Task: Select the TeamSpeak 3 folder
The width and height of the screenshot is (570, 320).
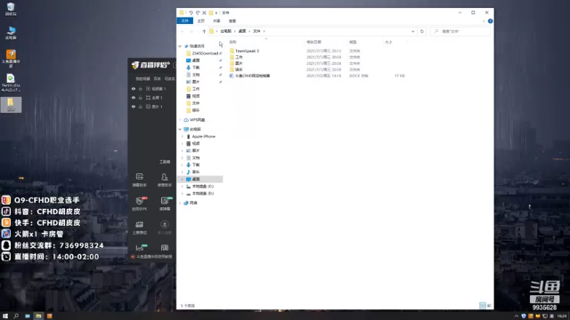Action: click(x=247, y=52)
